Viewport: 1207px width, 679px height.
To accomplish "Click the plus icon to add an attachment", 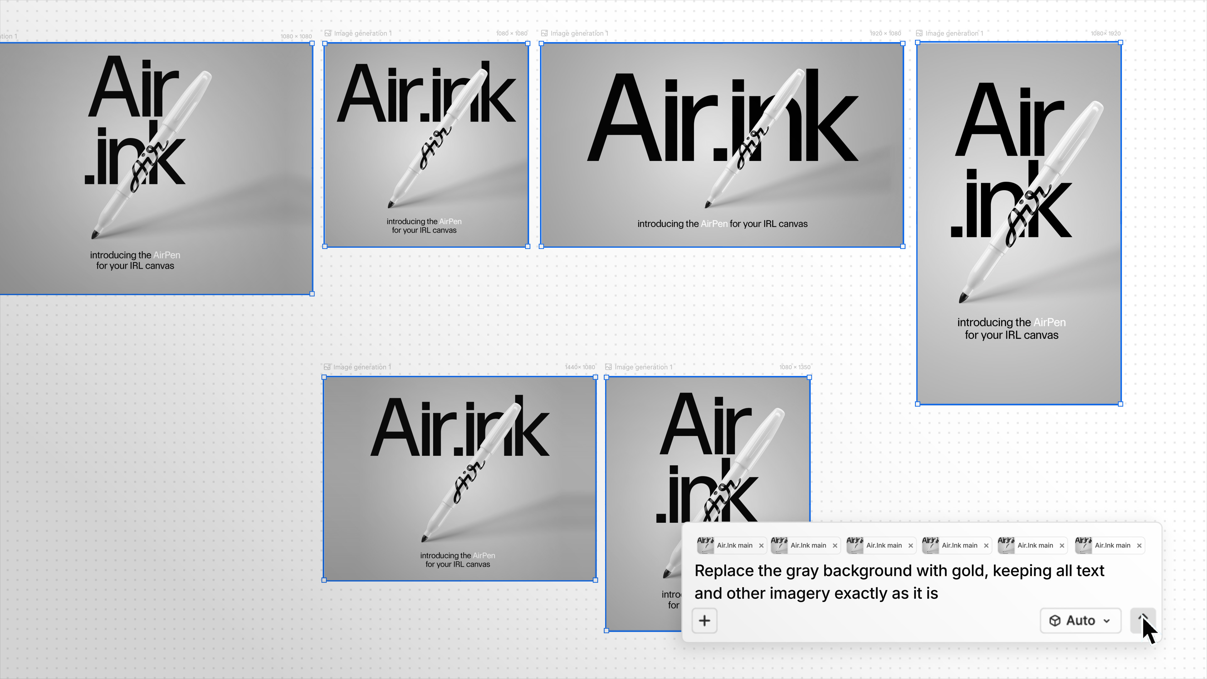I will (704, 621).
